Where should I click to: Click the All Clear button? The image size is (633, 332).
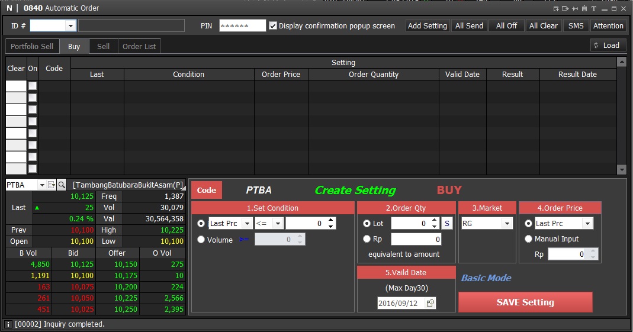544,26
